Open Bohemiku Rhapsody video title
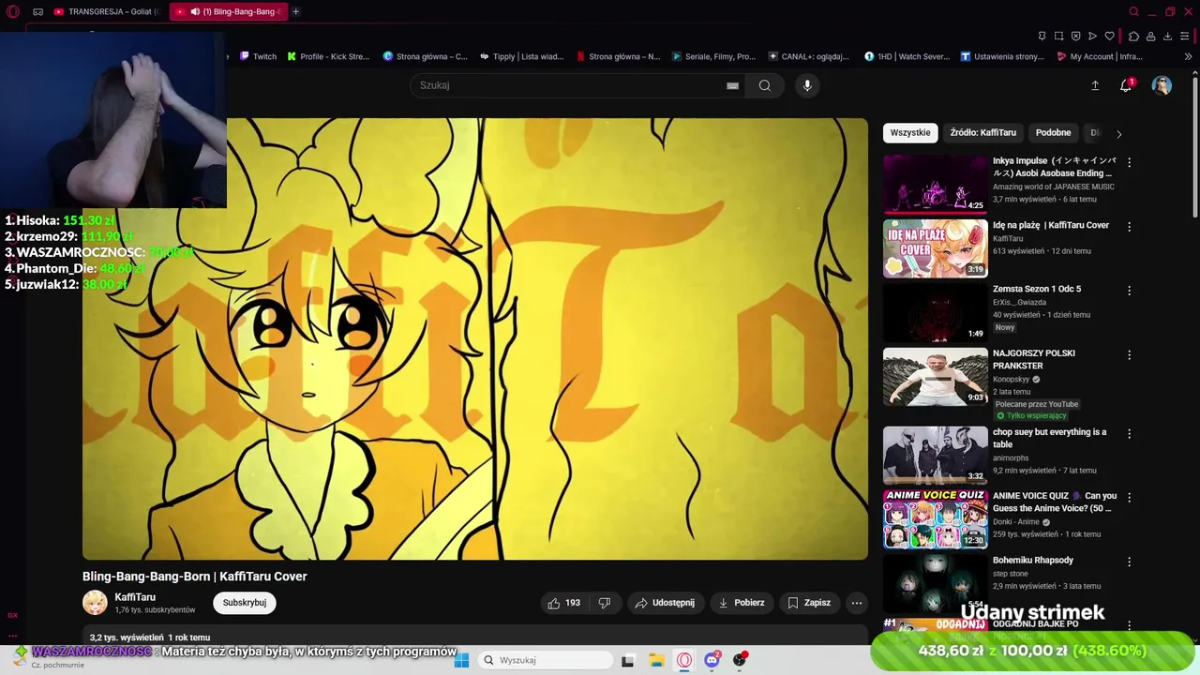Viewport: 1200px width, 675px height. click(x=1033, y=560)
